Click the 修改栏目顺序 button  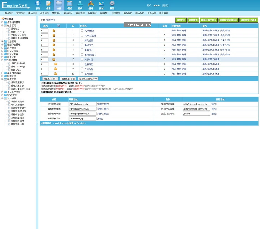pyautogui.click(x=50, y=79)
